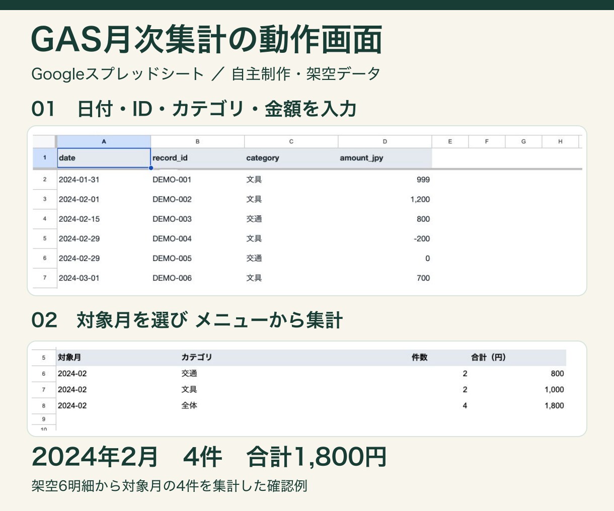Select column D header

385,141
